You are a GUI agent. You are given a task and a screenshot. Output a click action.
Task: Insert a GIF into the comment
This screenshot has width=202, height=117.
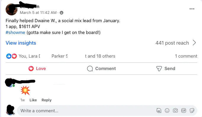(x=184, y=110)
